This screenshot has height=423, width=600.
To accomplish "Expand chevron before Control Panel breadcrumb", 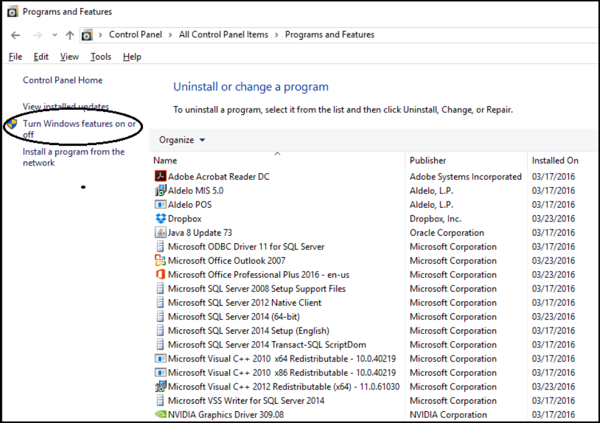I will click(100, 35).
